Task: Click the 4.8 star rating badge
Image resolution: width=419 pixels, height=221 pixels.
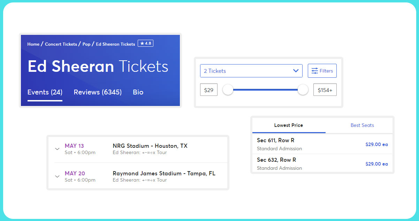Action: (x=145, y=44)
